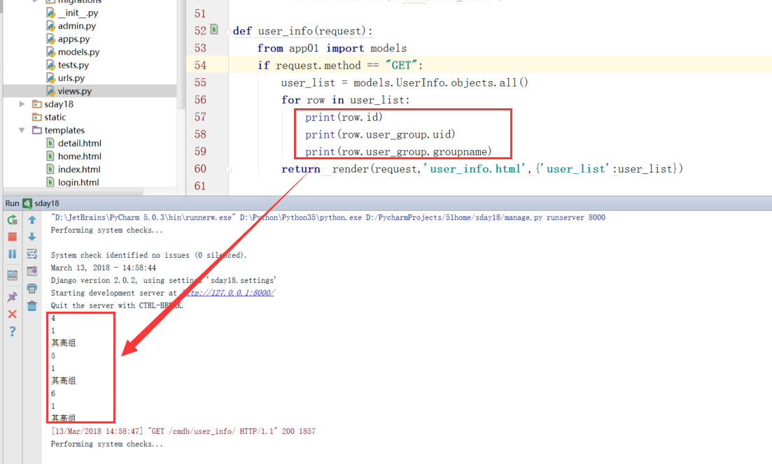Image resolution: width=772 pixels, height=464 pixels.
Task: Select views.py in the project tree
Action: (75, 91)
